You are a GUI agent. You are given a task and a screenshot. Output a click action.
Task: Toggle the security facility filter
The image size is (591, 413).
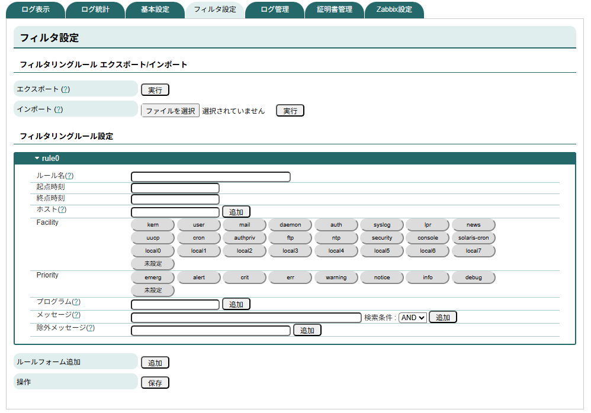[x=382, y=237]
